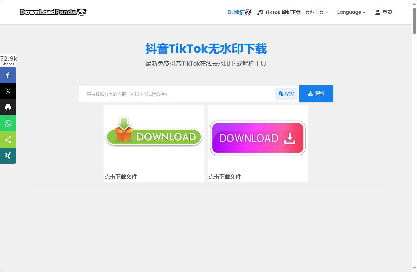Click 点击下载文件 under the purple banner
This screenshot has width=417, height=272.
pos(225,177)
